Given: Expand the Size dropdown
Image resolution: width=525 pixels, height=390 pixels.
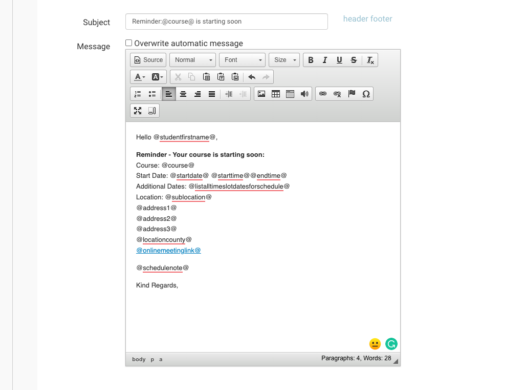Looking at the screenshot, I should [x=284, y=60].
